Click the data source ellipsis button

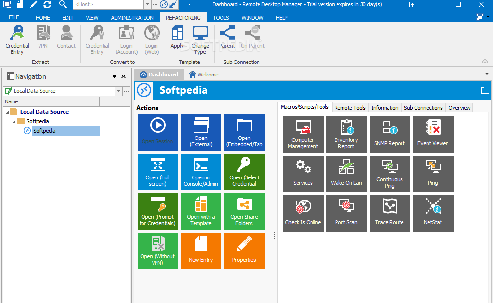(126, 91)
